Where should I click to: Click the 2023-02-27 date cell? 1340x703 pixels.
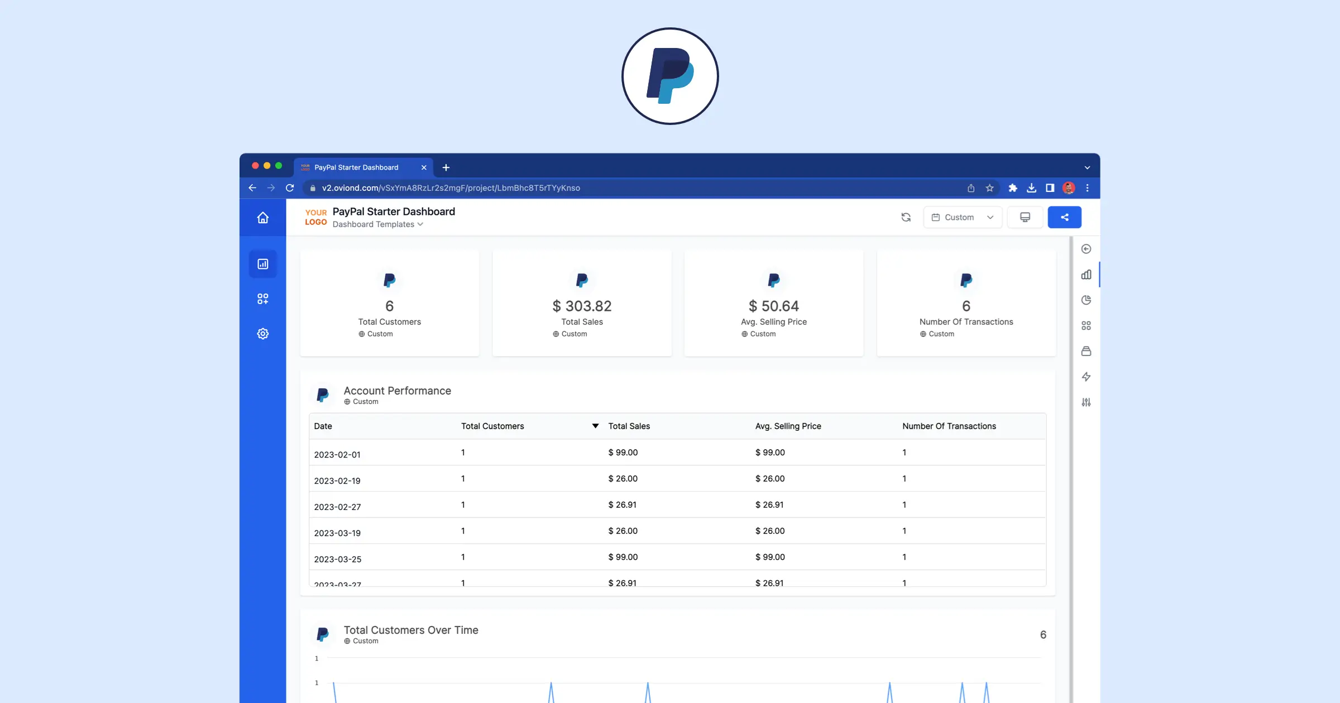click(x=337, y=507)
